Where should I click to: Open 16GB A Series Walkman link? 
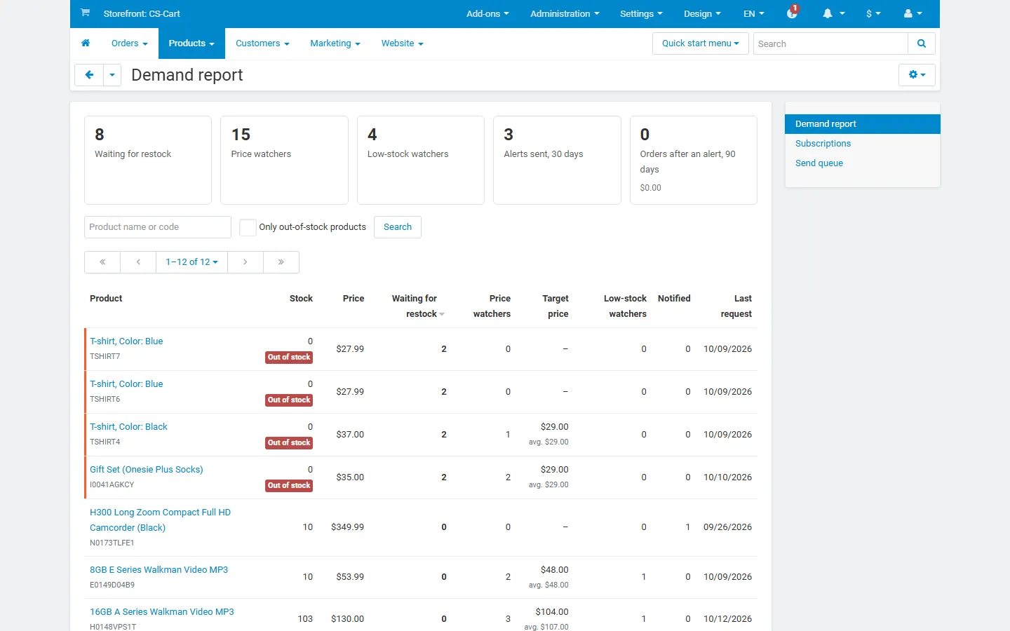(162, 612)
